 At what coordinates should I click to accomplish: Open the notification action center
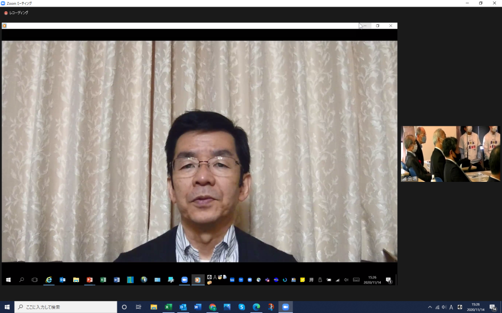click(x=493, y=307)
